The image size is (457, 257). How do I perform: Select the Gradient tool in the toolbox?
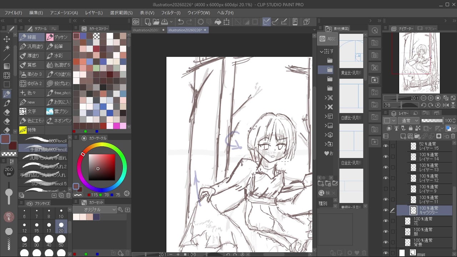click(x=6, y=66)
